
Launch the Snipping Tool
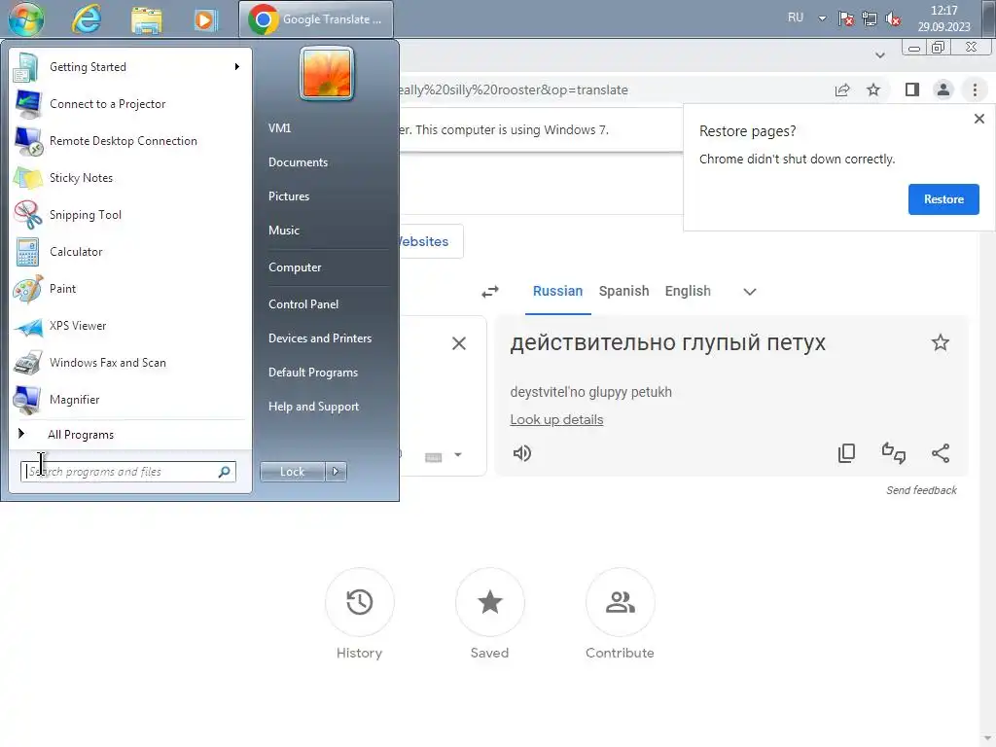129,215
